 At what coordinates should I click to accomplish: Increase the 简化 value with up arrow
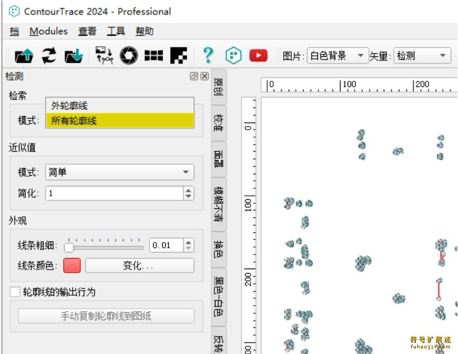(189, 190)
